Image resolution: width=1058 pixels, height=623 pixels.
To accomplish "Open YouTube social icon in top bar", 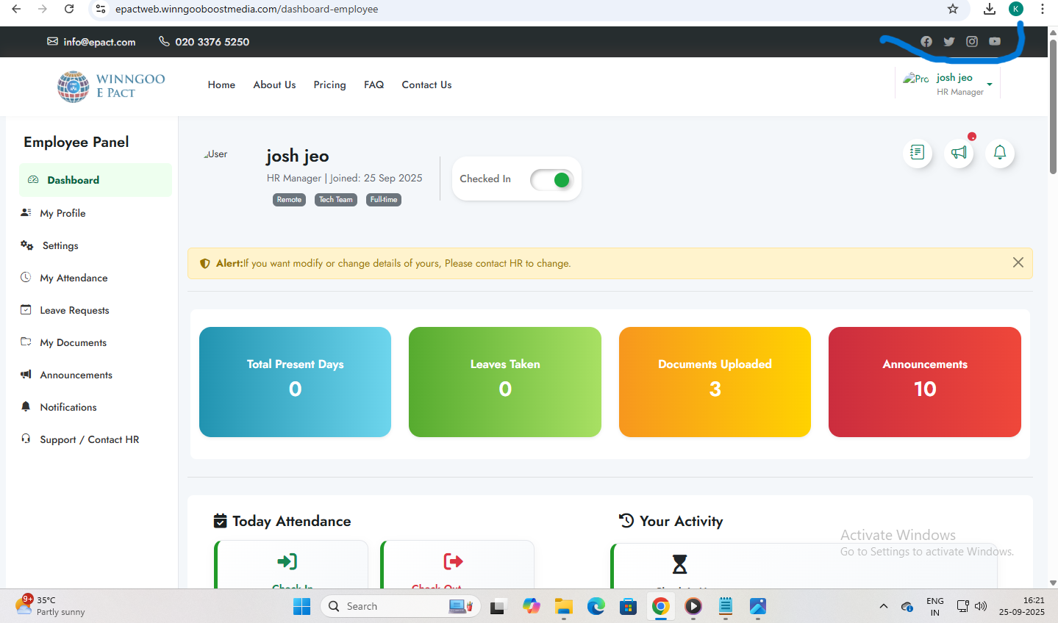I will [x=995, y=42].
